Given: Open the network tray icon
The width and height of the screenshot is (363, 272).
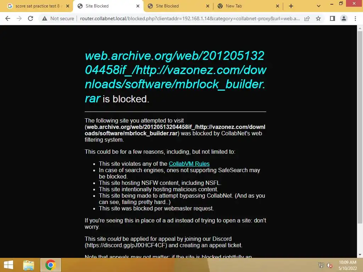Looking at the screenshot, I should click(x=321, y=265).
